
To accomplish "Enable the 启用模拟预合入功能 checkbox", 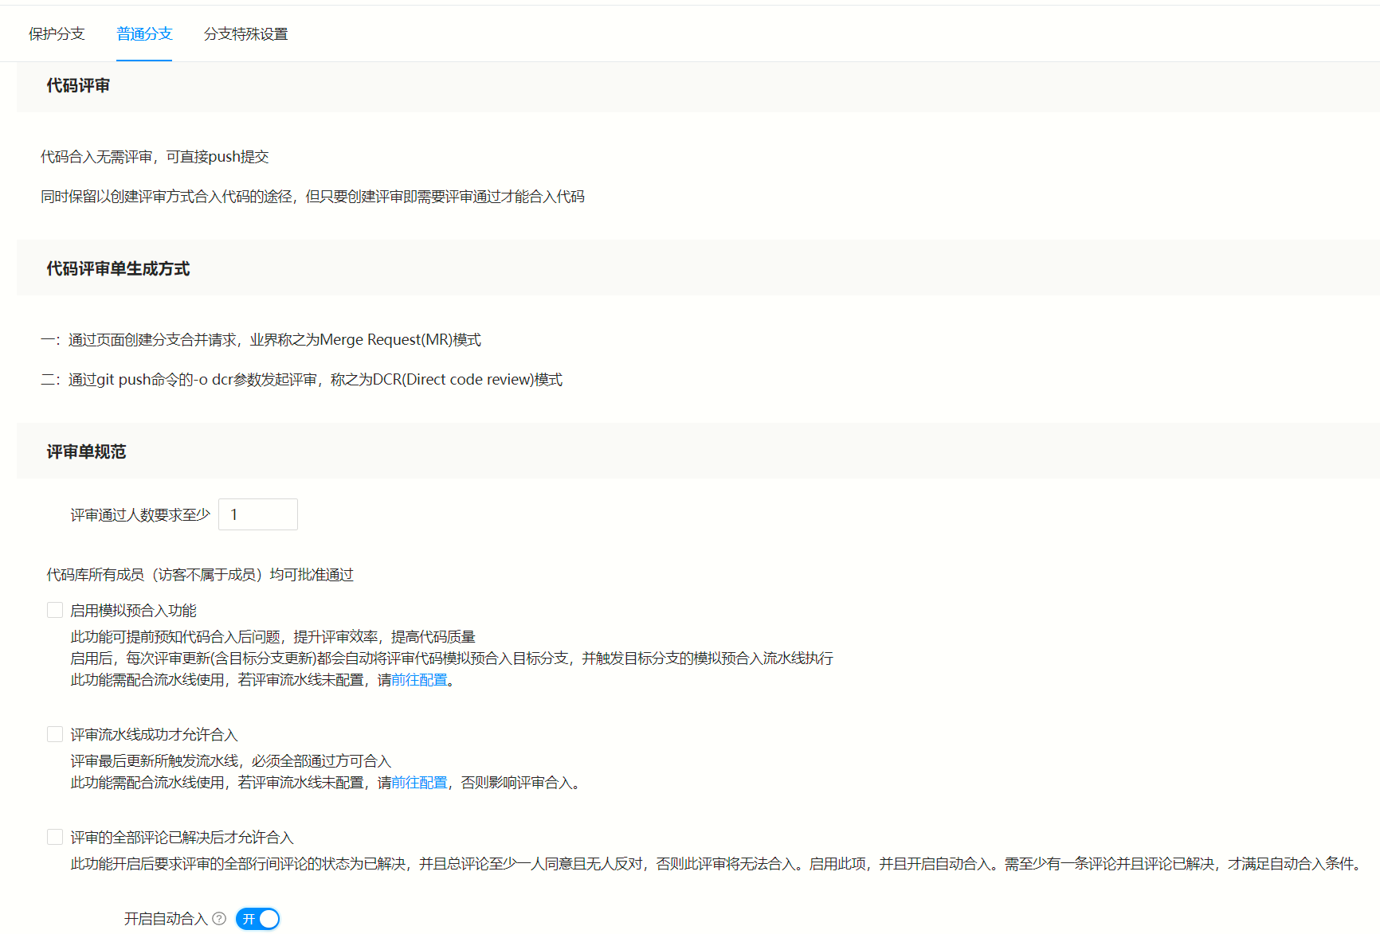I will pyautogui.click(x=54, y=609).
